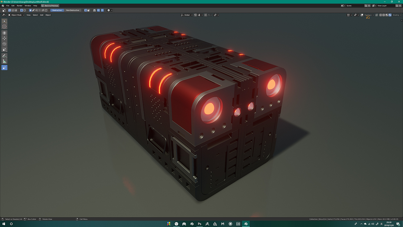Activate the 3D Cursor tool

coord(4,26)
